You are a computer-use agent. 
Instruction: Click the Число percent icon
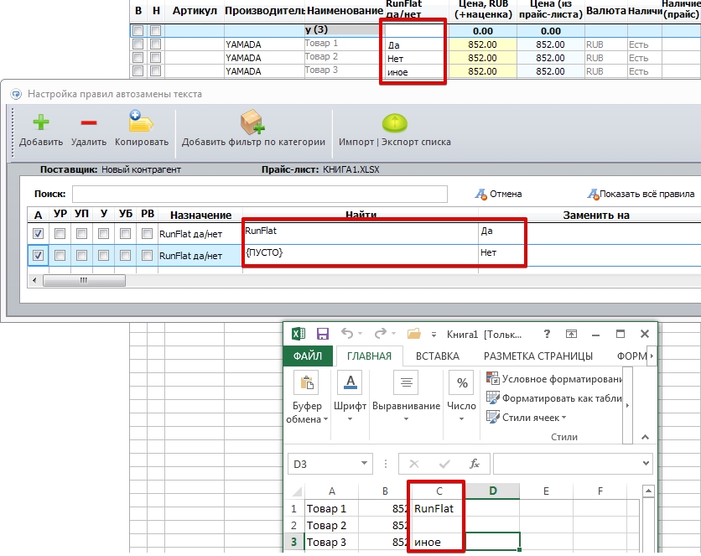coord(462,382)
